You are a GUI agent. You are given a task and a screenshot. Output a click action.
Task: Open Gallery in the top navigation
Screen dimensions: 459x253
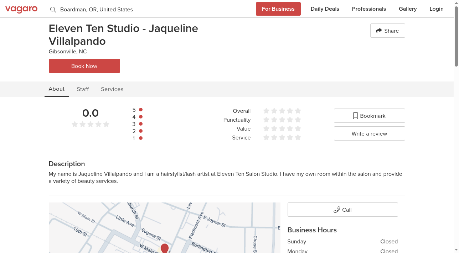[408, 9]
